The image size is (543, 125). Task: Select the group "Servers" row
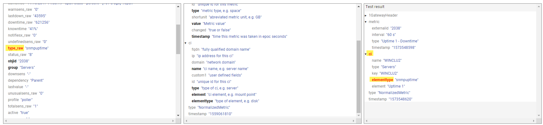(21, 68)
